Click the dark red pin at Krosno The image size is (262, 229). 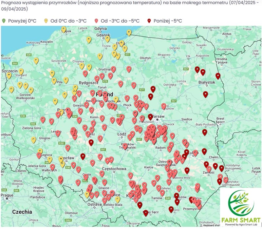coord(171,210)
